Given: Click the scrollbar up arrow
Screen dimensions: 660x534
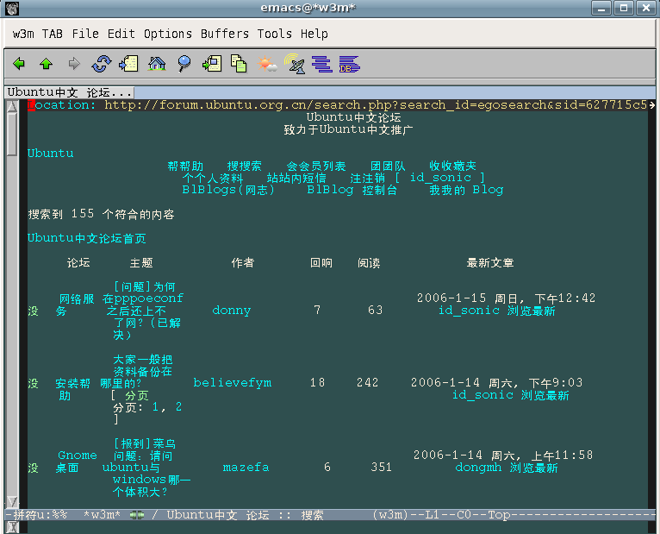Looking at the screenshot, I should pyautogui.click(x=12, y=107).
